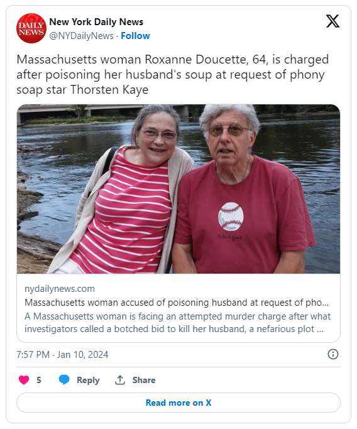
Task: Click the Reply label
Action: pos(88,380)
